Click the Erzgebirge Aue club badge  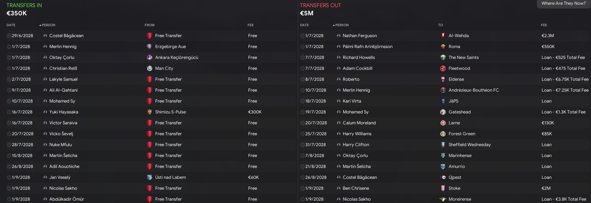[x=149, y=47]
